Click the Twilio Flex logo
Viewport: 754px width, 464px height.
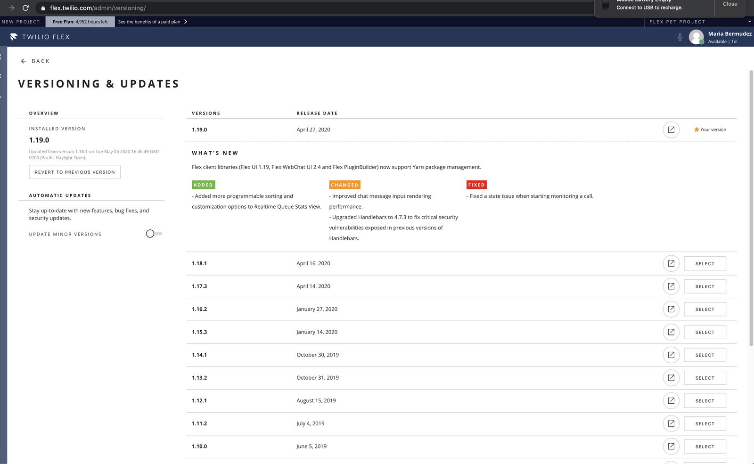[40, 37]
